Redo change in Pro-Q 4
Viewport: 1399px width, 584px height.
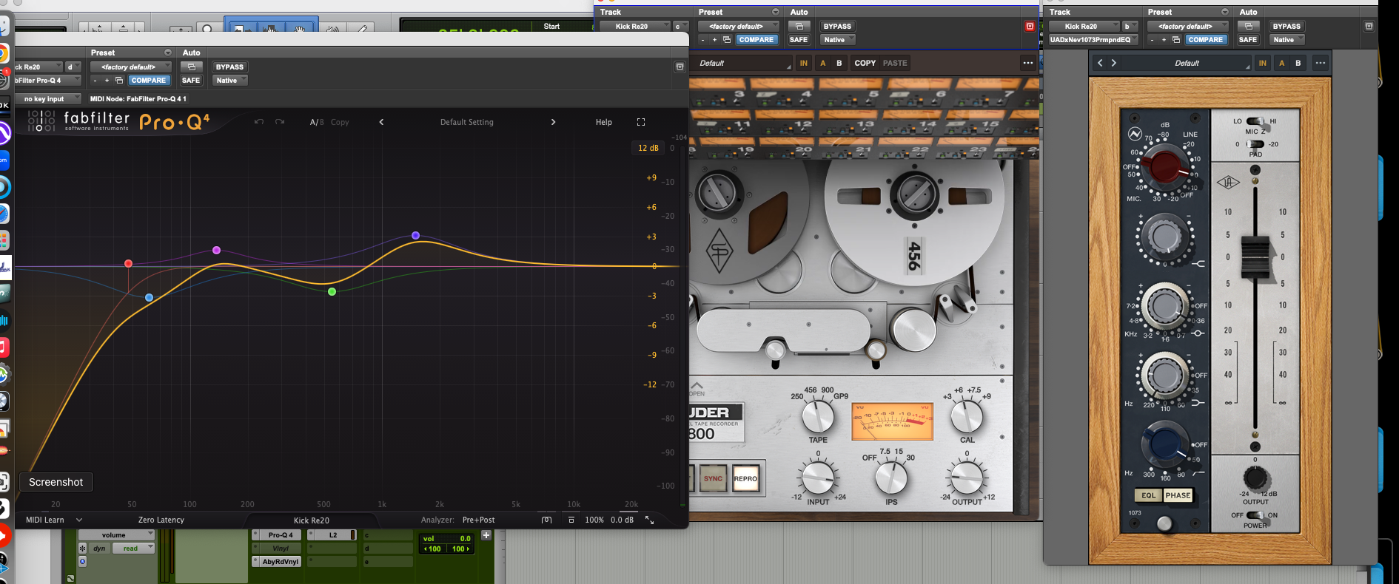(280, 122)
